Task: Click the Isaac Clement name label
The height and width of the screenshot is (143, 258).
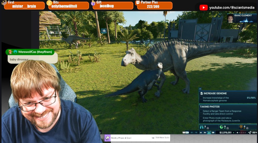Action: pyautogui.click(x=243, y=15)
